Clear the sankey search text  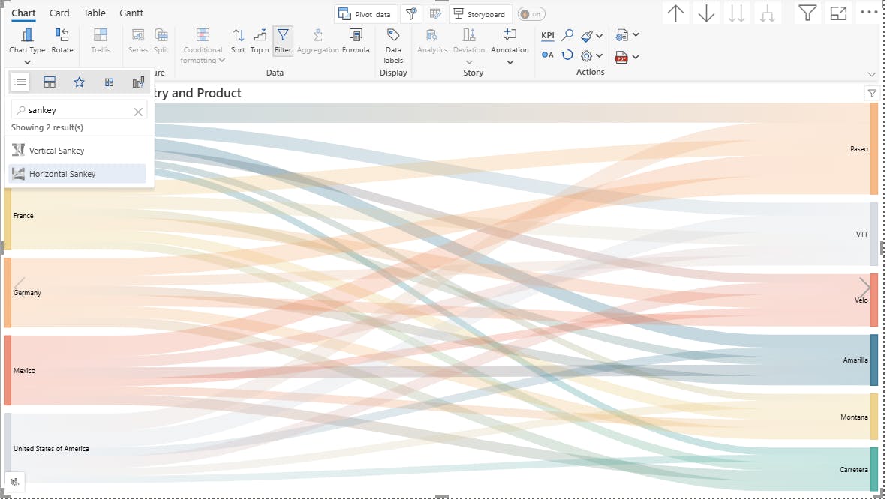138,112
